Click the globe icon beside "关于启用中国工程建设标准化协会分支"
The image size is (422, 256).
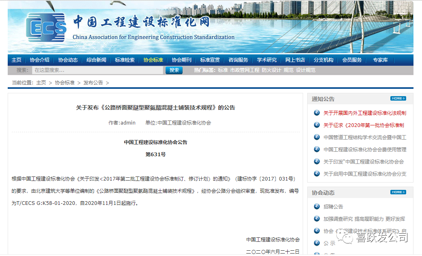(x=317, y=174)
